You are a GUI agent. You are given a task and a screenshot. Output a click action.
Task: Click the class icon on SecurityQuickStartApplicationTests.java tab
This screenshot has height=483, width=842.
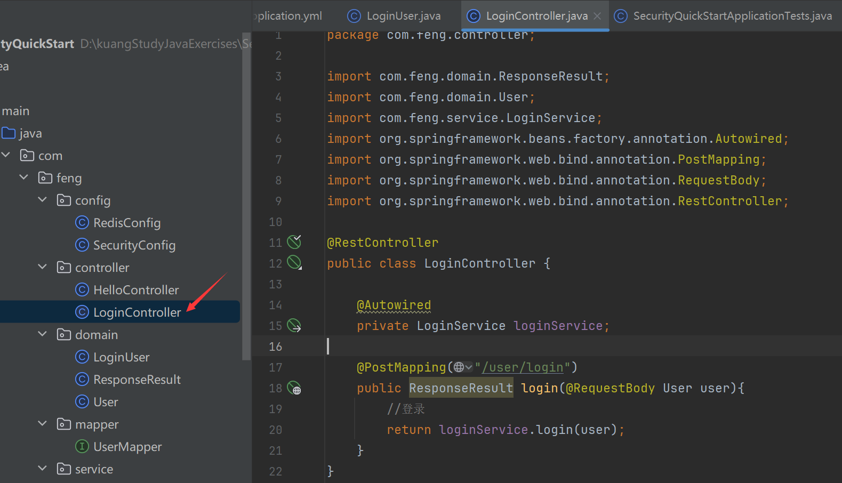point(621,16)
